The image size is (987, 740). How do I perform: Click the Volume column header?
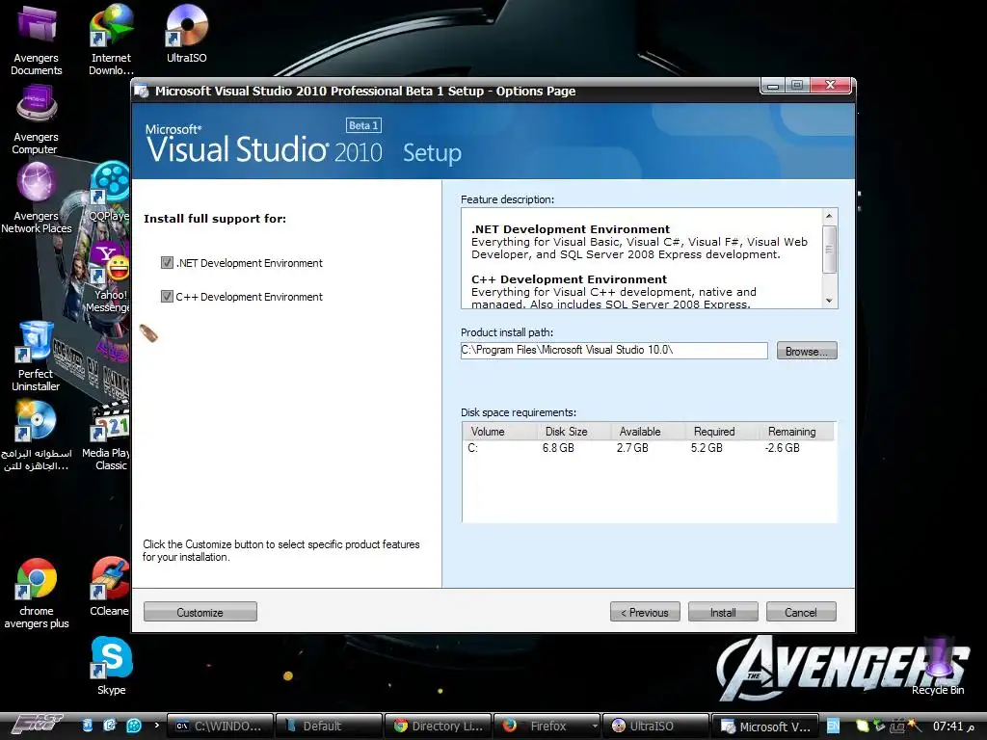pyautogui.click(x=500, y=432)
